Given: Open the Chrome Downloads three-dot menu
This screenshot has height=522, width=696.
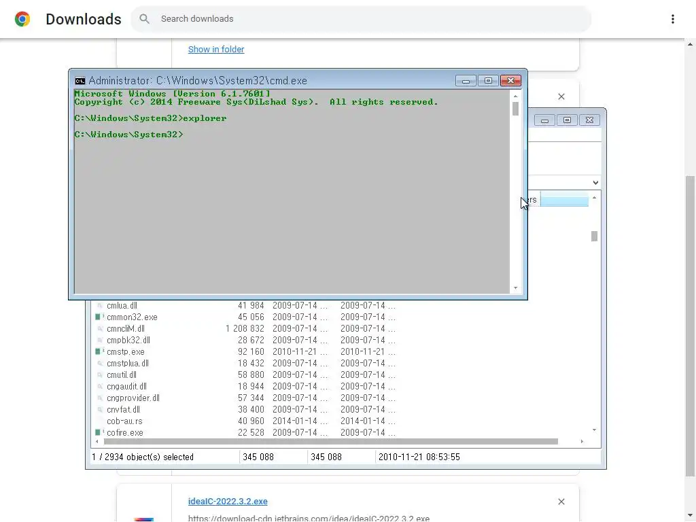Looking at the screenshot, I should coord(672,19).
